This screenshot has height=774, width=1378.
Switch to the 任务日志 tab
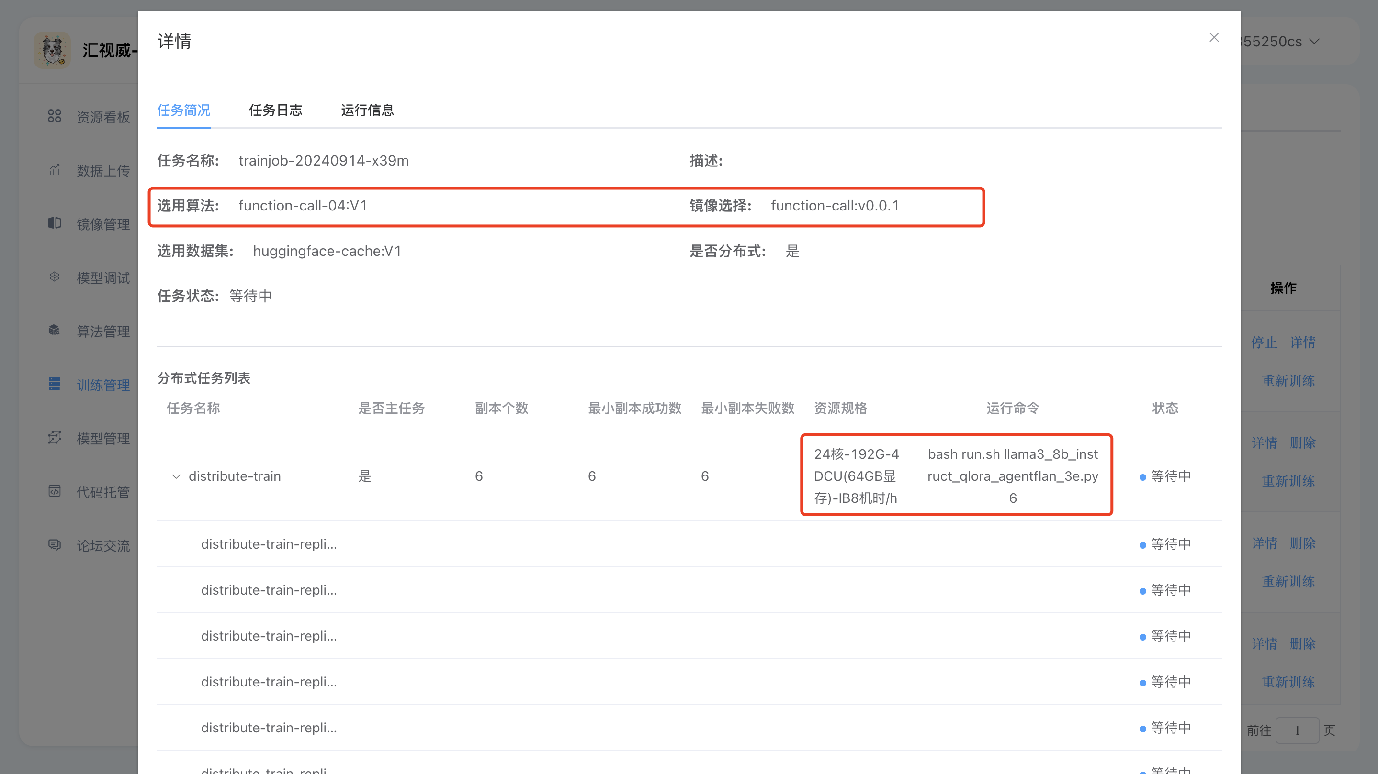point(275,110)
